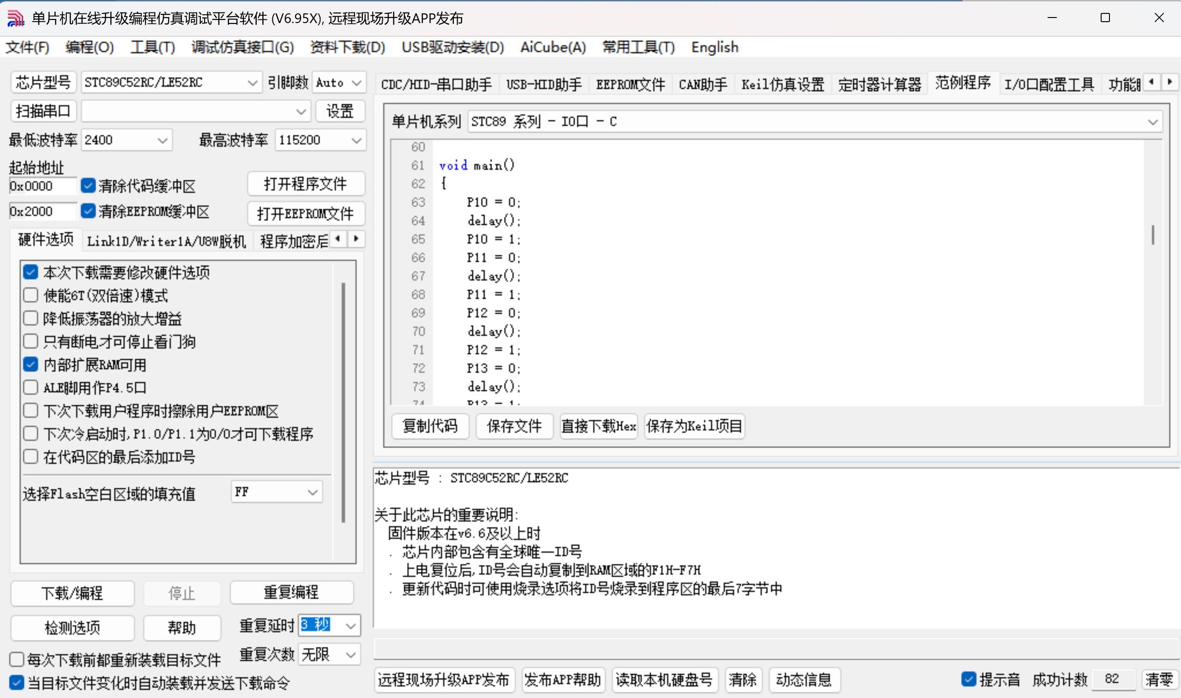Switch language via English menu
The image size is (1181, 698).
click(715, 47)
